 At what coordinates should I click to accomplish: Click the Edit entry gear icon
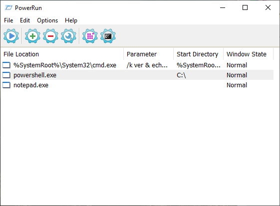point(68,36)
